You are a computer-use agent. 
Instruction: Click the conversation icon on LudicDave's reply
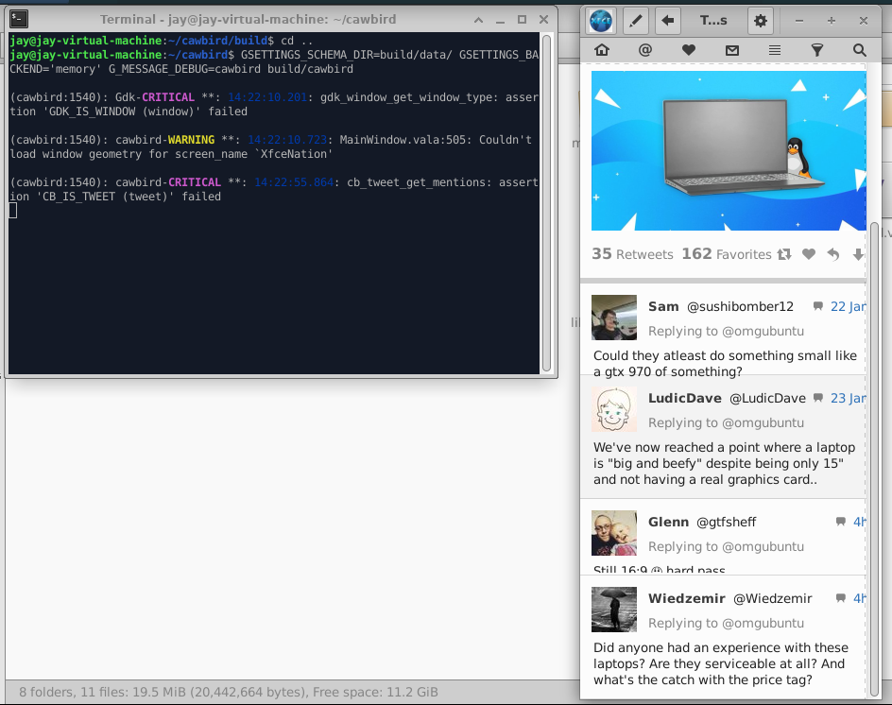(818, 398)
